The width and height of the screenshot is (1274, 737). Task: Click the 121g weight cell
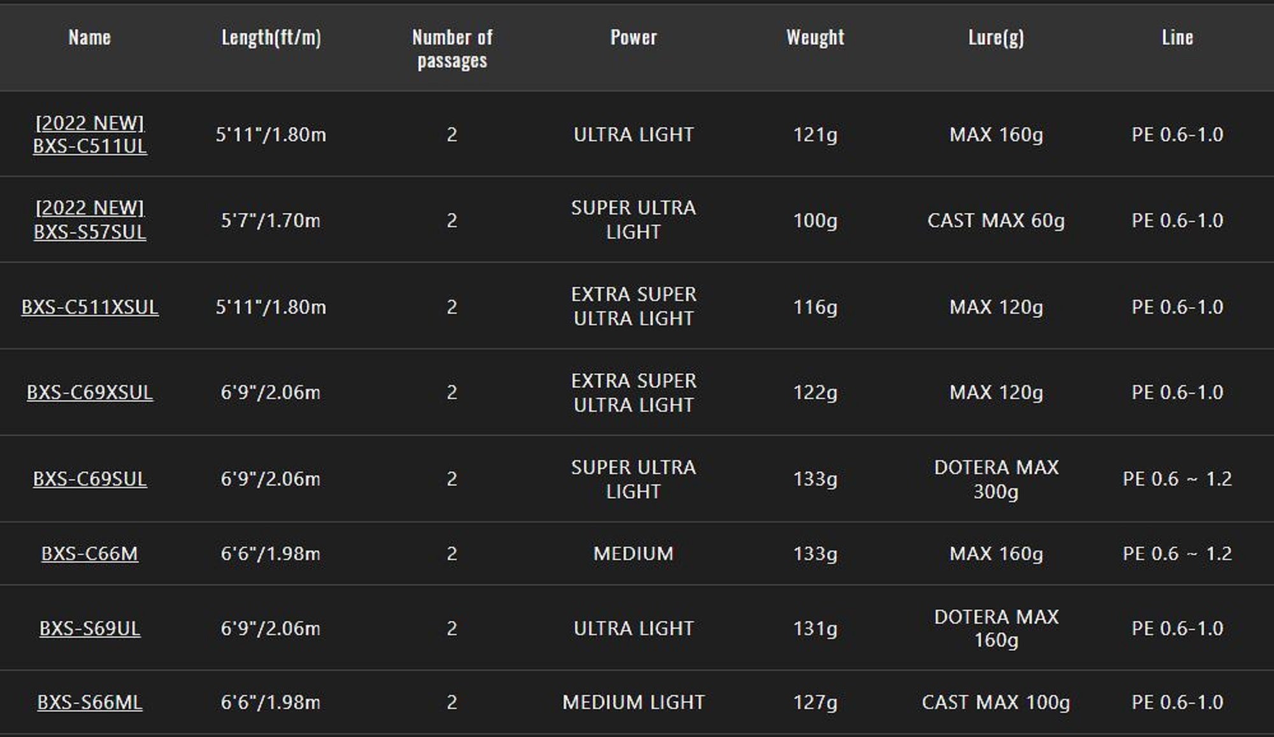pyautogui.click(x=815, y=135)
